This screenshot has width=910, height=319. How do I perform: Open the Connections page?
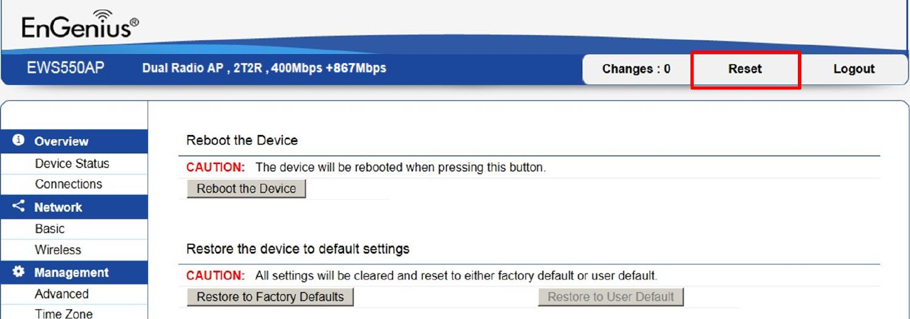coord(69,184)
